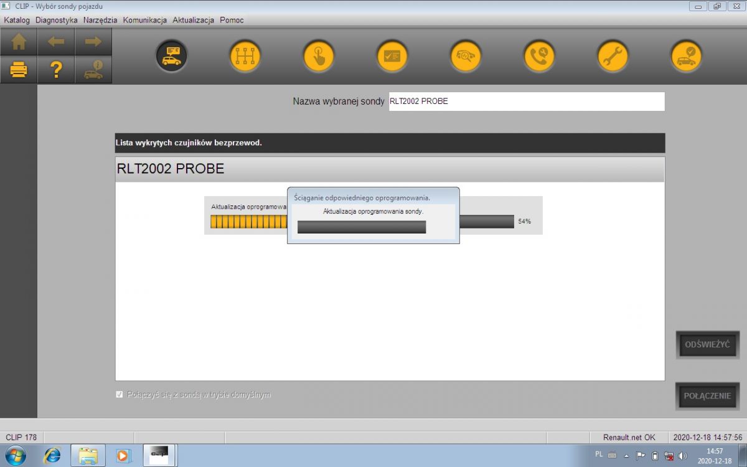Click 'Ściąganie odpowiedniego oprogramowania.' dialog title
747x467 pixels.
point(362,198)
